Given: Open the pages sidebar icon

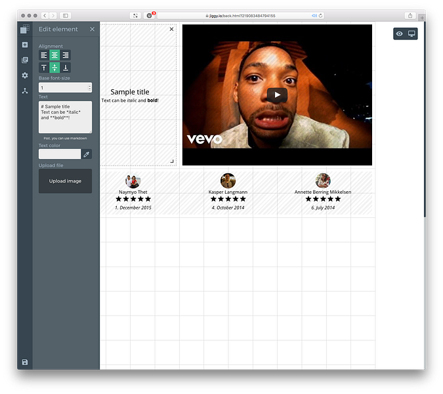Looking at the screenshot, I should click(25, 60).
